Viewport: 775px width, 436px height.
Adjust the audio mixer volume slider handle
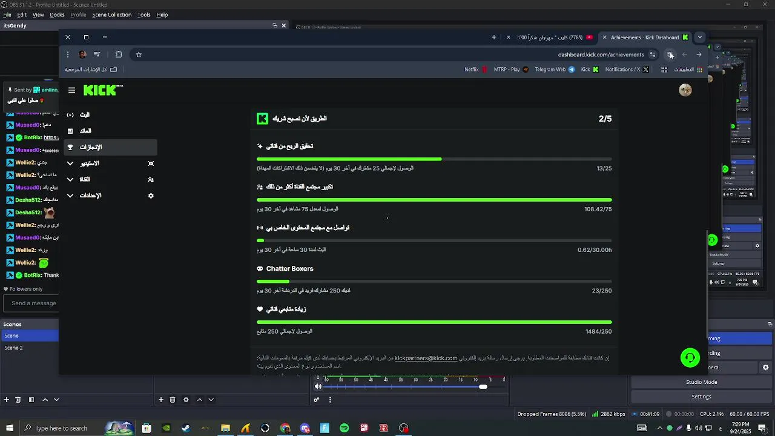click(483, 386)
